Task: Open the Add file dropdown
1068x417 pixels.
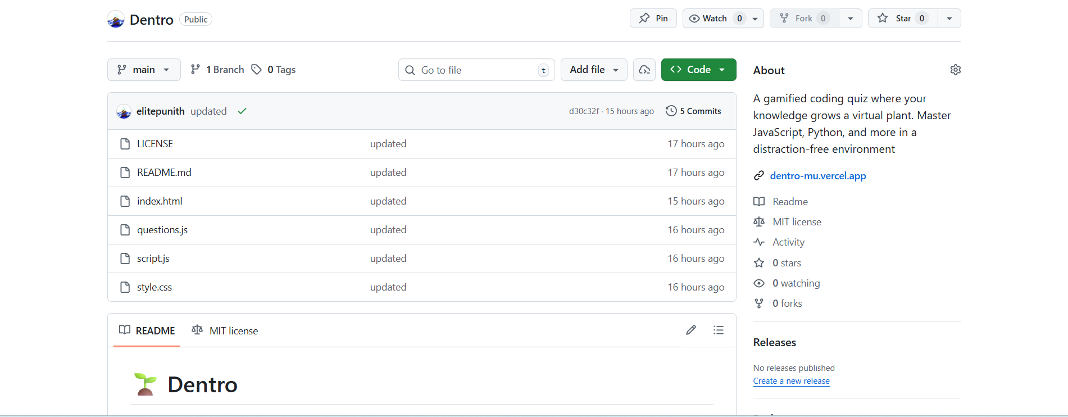Action: 593,70
